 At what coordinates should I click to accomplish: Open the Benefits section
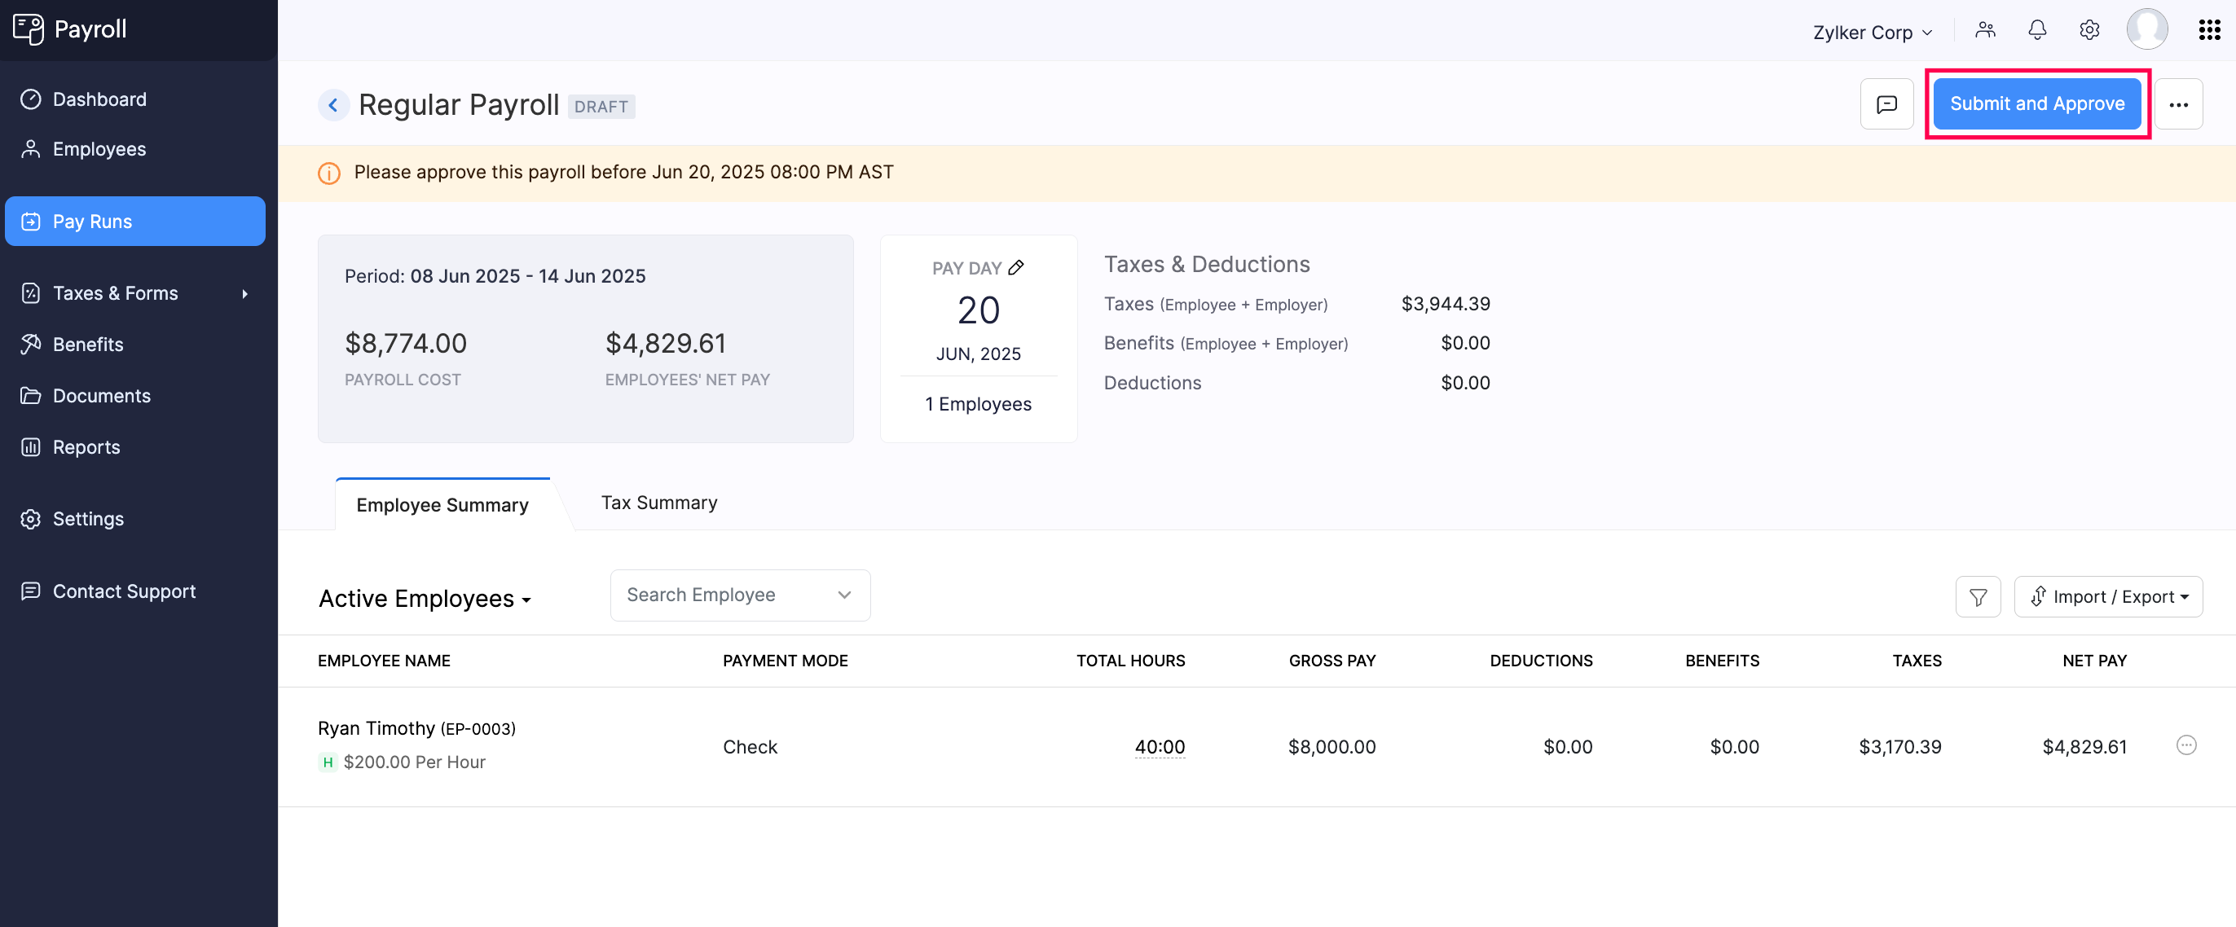[89, 344]
